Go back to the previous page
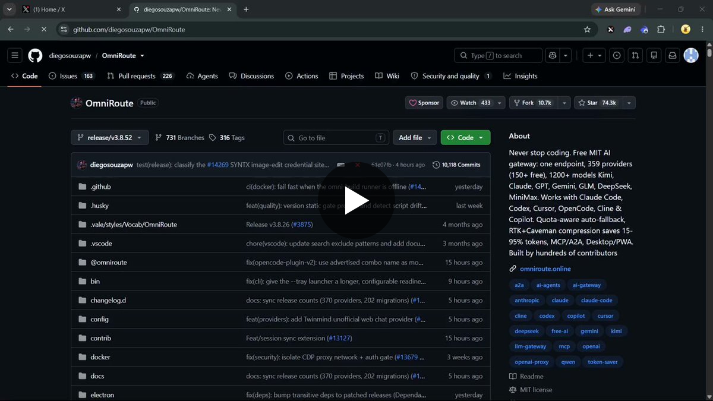Image resolution: width=713 pixels, height=401 pixels. pos(11,29)
